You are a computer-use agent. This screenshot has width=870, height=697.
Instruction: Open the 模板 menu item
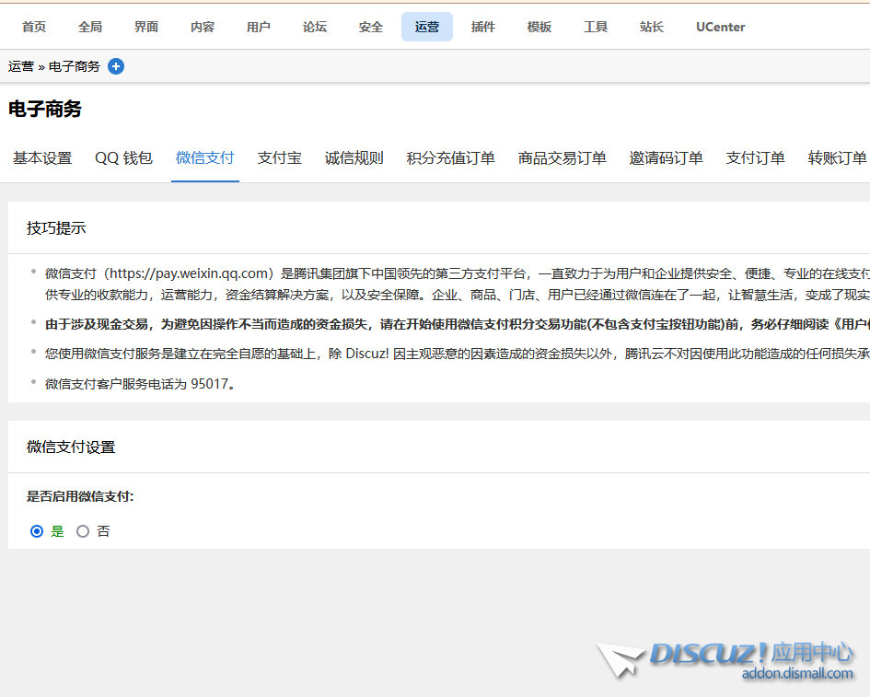point(539,27)
